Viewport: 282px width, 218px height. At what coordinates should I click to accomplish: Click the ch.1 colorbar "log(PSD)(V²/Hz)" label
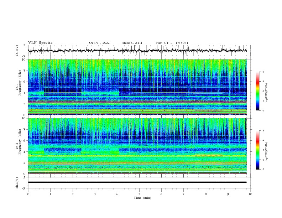[267, 93]
